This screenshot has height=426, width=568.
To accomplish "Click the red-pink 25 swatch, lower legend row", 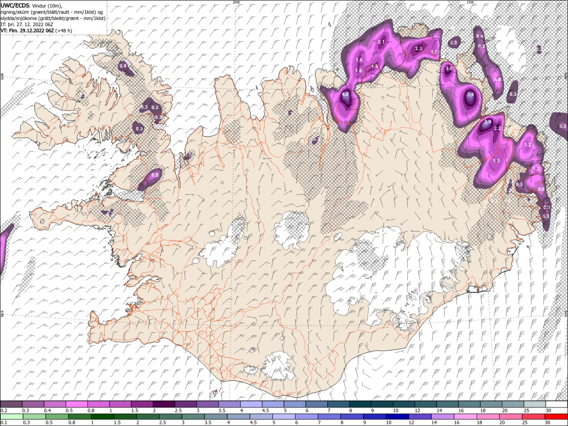I will (x=534, y=416).
